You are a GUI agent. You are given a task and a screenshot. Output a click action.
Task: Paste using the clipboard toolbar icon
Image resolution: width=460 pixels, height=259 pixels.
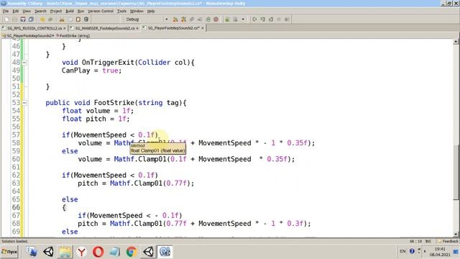[78, 19]
